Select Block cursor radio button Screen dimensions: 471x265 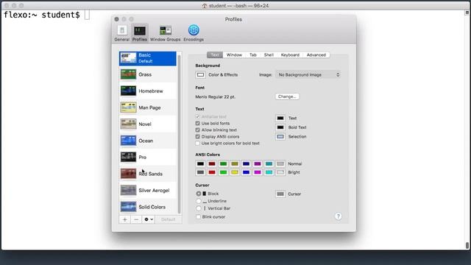(198, 194)
